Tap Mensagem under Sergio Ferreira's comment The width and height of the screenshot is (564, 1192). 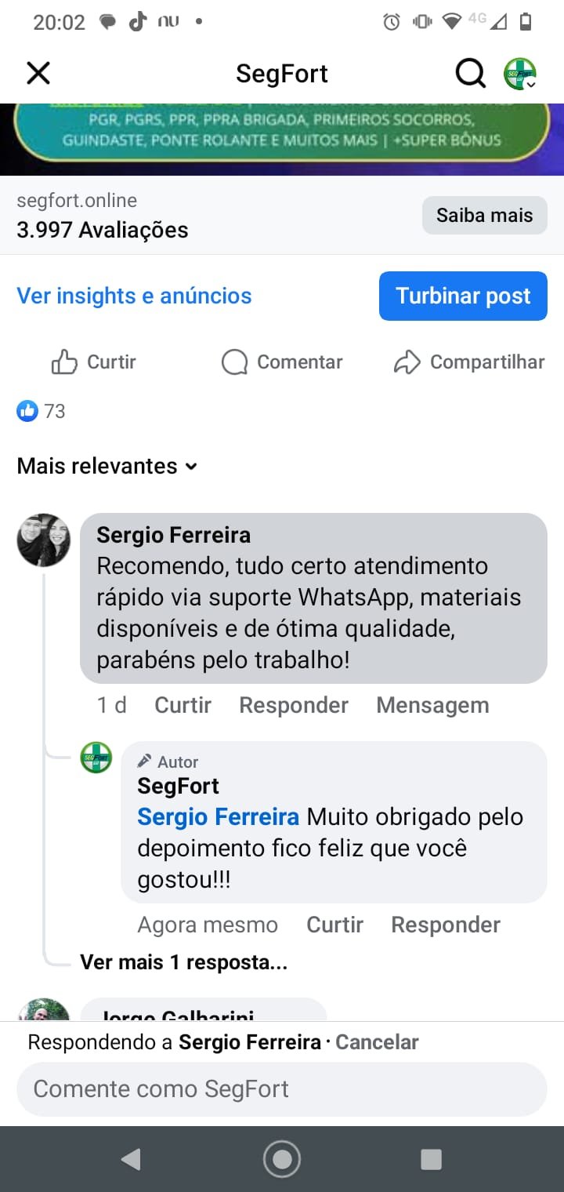[432, 705]
